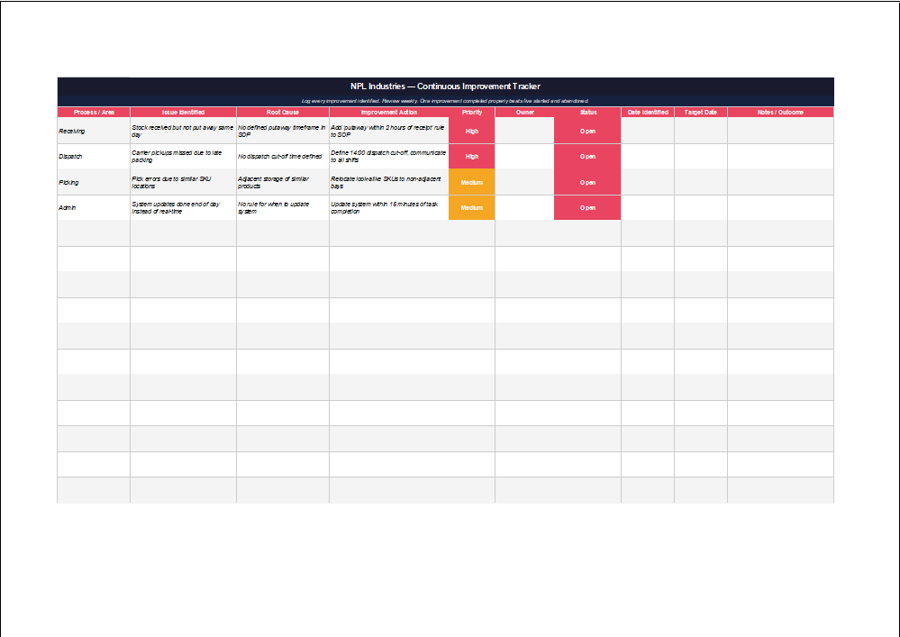Select the 'Open' status cell for Admin
The width and height of the screenshot is (900, 637).
(587, 208)
